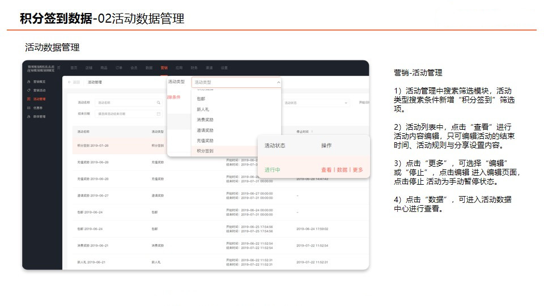Open the 会员 top navigation tab
544x306 pixels.
tap(134, 68)
